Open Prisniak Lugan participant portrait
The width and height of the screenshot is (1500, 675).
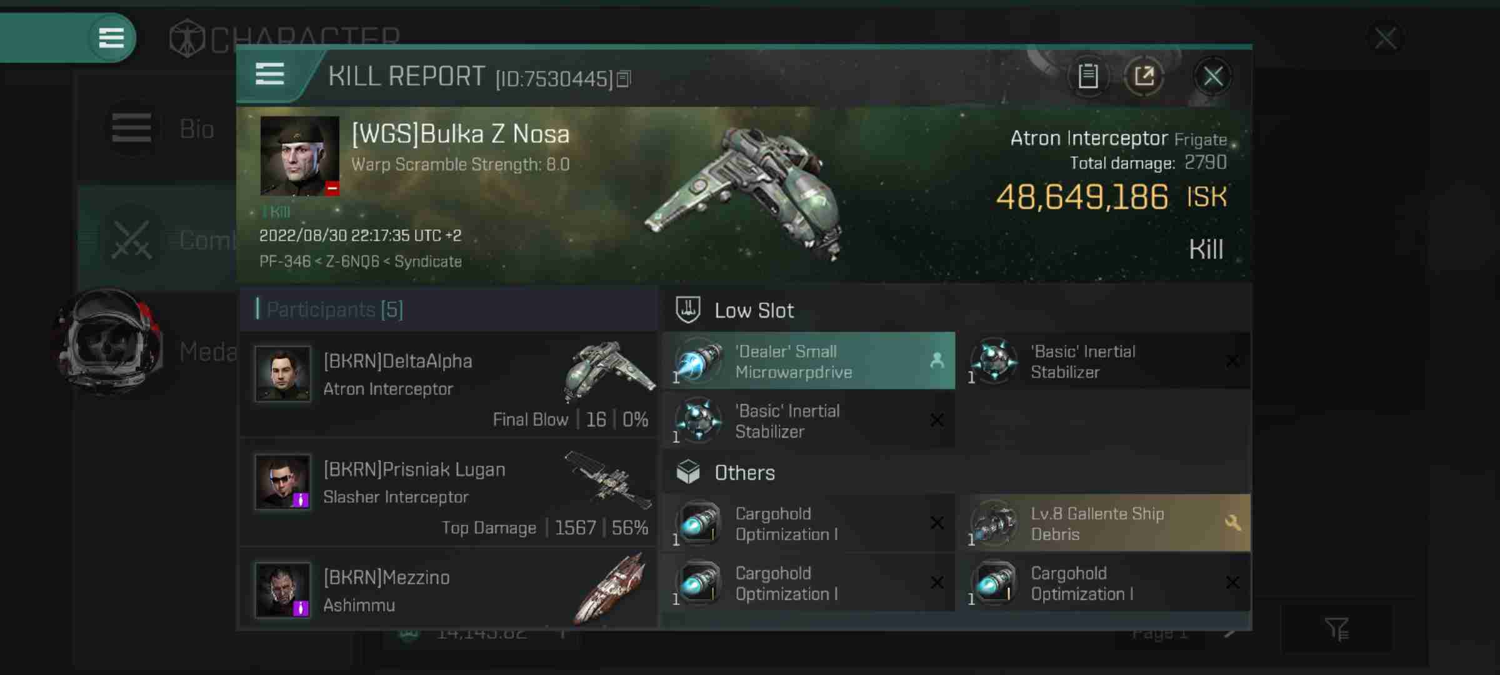282,482
